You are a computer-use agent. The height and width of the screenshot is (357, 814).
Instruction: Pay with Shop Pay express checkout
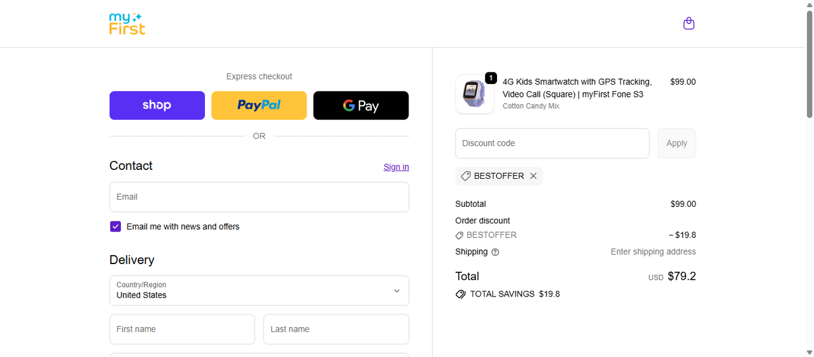point(157,106)
